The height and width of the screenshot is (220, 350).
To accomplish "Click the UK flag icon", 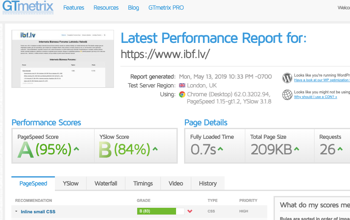I will (182, 85).
